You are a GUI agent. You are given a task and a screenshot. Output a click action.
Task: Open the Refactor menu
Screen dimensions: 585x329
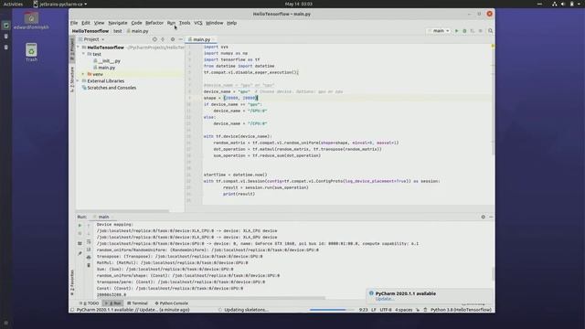(154, 23)
